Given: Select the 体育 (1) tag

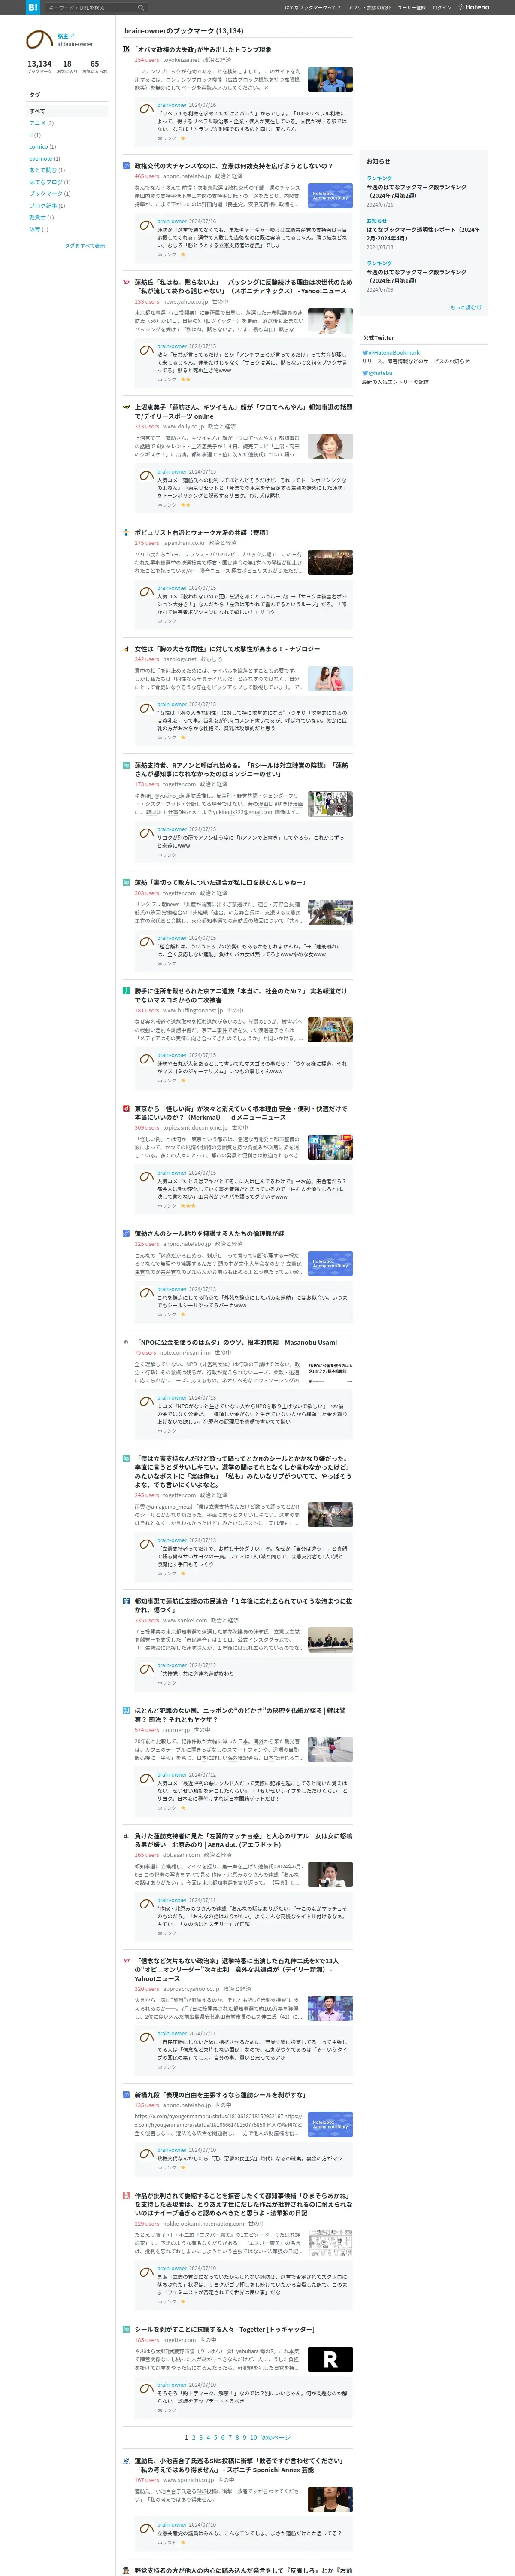Looking at the screenshot, I should pyautogui.click(x=36, y=229).
